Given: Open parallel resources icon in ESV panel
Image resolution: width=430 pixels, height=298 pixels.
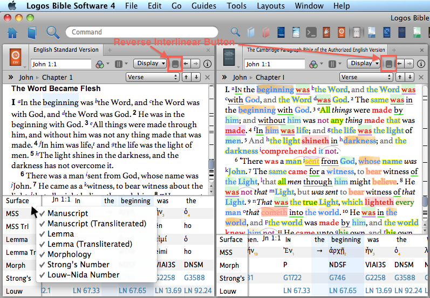Looking at the screenshot, I should click(x=121, y=64).
